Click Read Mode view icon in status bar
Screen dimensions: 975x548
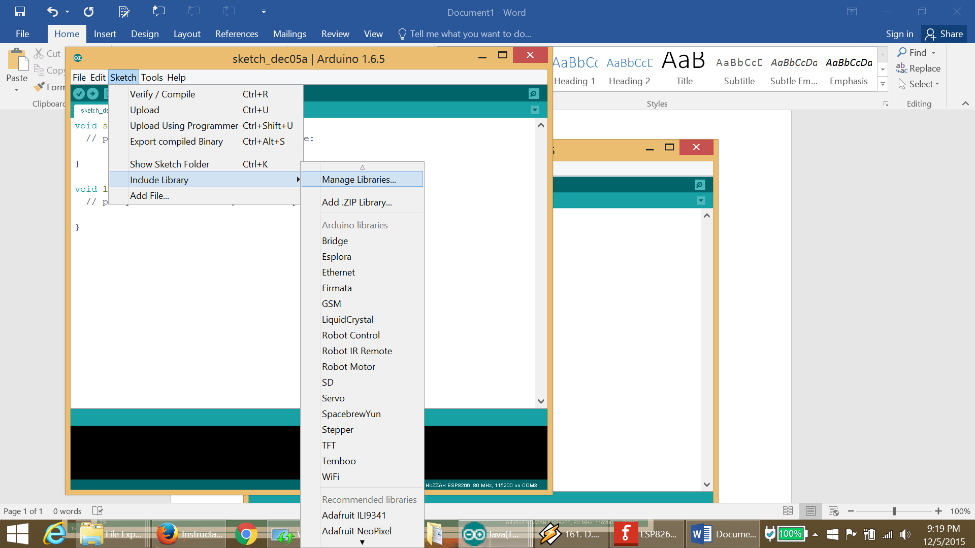(788, 511)
